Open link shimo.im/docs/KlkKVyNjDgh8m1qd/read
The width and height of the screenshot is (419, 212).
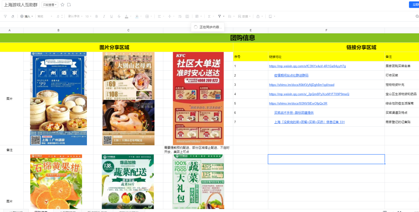pyautogui.click(x=302, y=85)
